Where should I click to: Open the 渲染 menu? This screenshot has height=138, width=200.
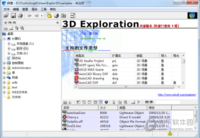(x=34, y=9)
